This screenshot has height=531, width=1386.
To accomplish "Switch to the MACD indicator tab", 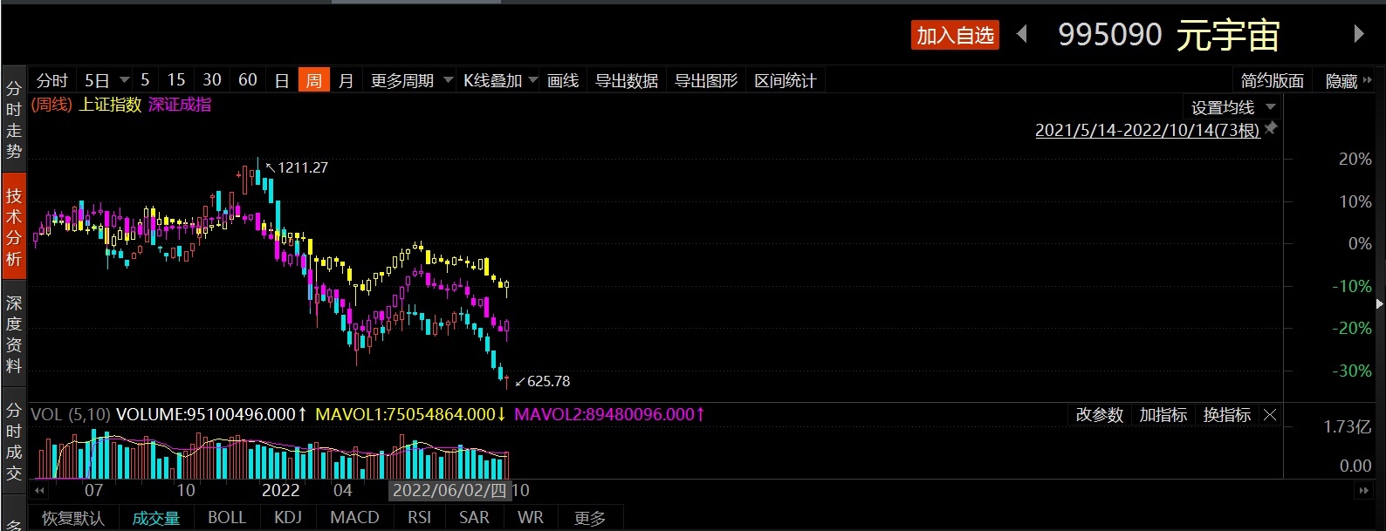I will (354, 518).
